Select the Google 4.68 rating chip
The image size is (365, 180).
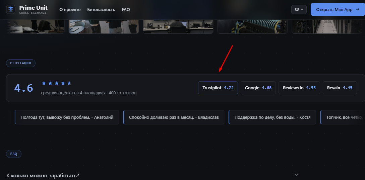(258, 88)
